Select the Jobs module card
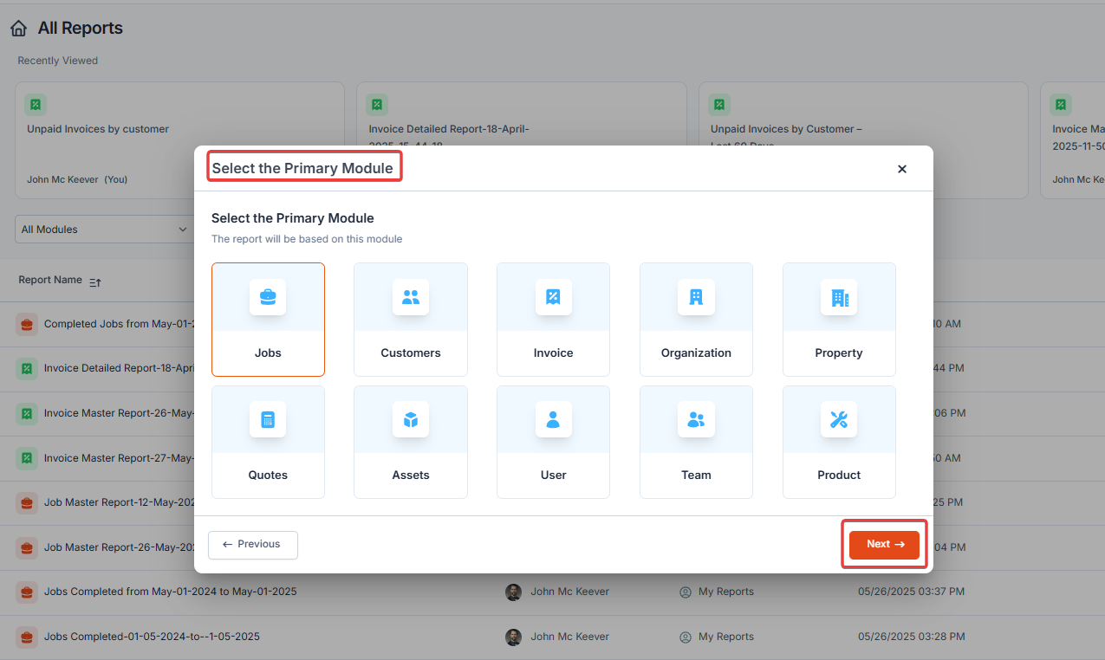 (268, 320)
